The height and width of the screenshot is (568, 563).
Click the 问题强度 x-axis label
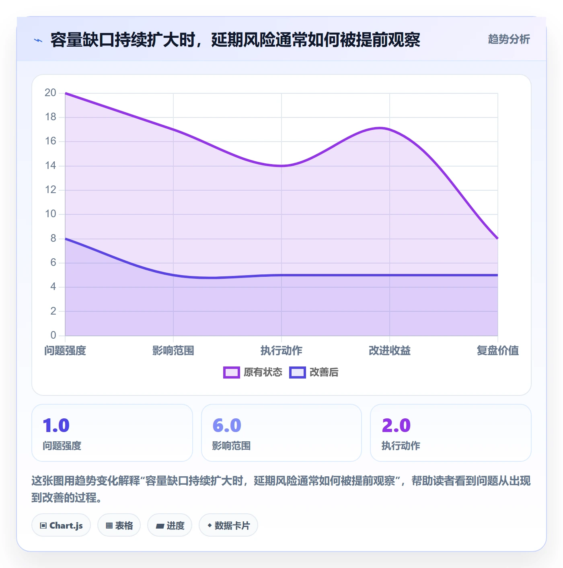[x=65, y=351]
